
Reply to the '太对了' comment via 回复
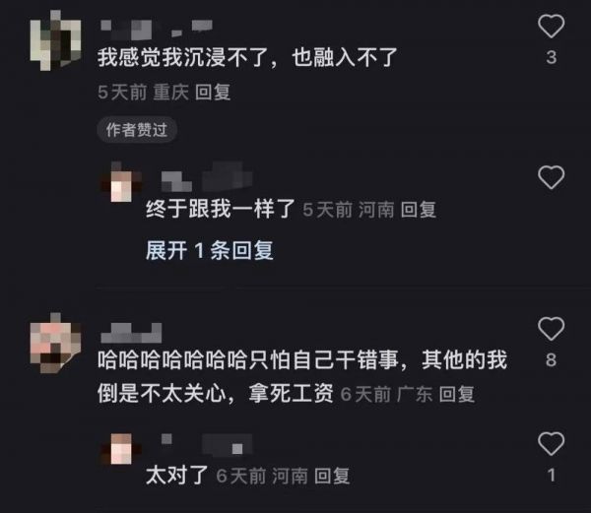click(x=332, y=476)
